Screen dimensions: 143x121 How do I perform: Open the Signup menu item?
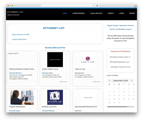[132, 13]
